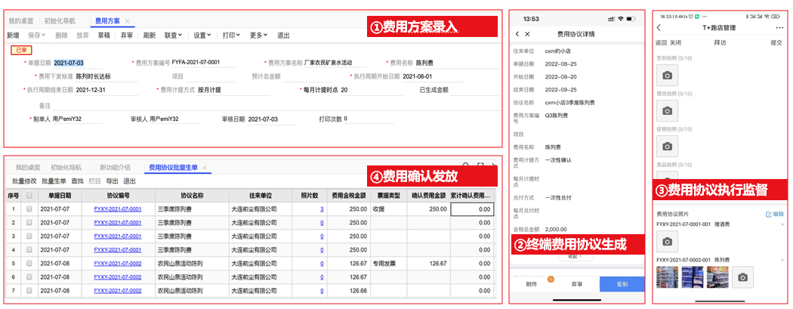Tap the three-dot menu in T+跑店管理
Image resolution: width=793 pixels, height=309 pixels.
[x=779, y=28]
